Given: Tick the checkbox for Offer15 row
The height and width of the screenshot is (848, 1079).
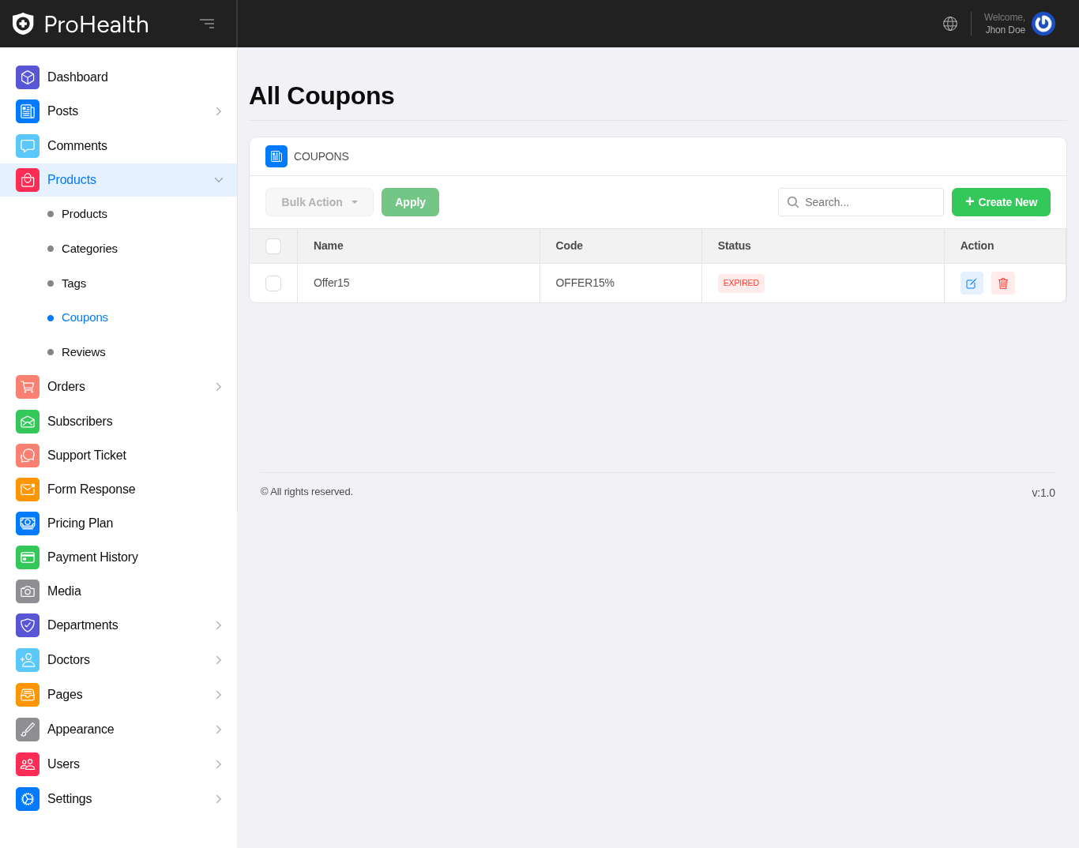Looking at the screenshot, I should pyautogui.click(x=273, y=283).
